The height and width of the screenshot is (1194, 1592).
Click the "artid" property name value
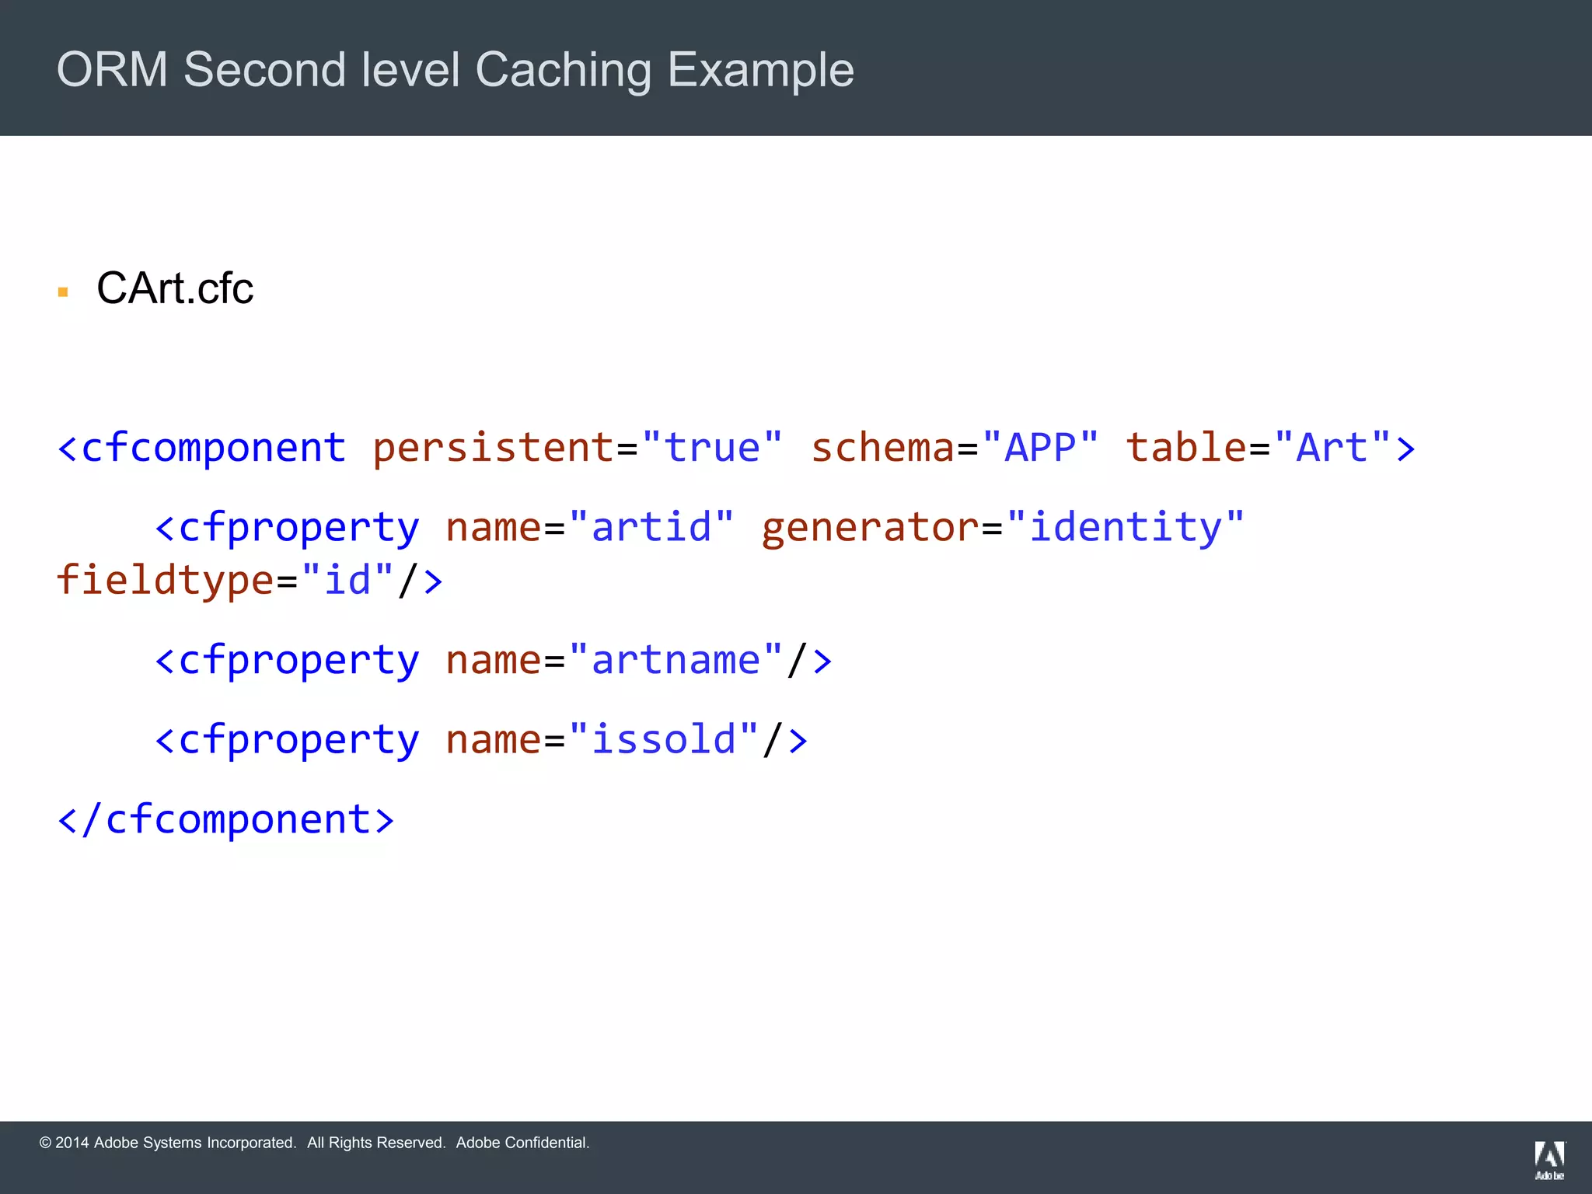[x=651, y=528]
